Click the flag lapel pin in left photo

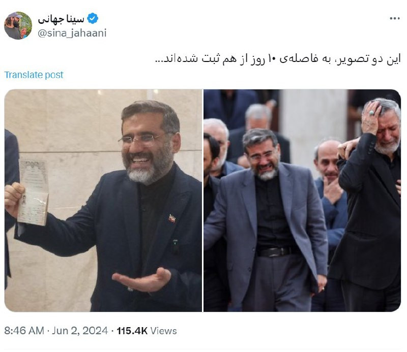[x=172, y=218]
